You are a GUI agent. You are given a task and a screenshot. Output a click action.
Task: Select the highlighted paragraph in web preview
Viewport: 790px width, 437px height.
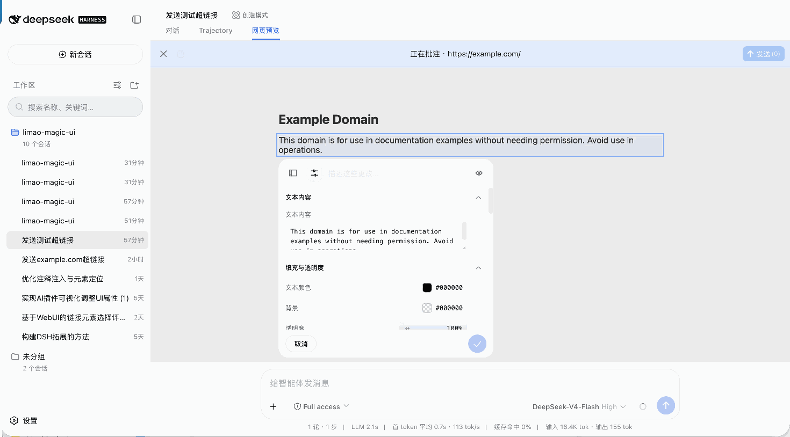coord(470,145)
